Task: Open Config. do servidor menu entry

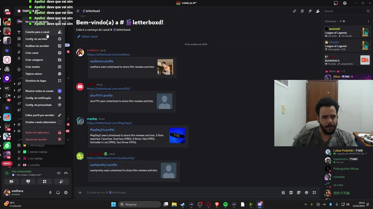Action: coord(43,39)
